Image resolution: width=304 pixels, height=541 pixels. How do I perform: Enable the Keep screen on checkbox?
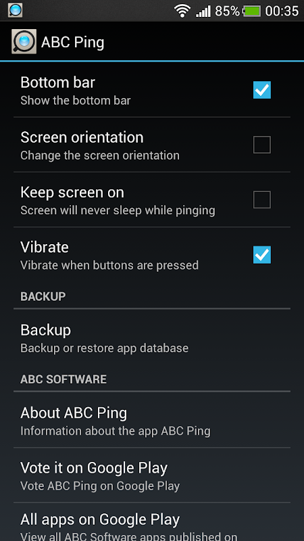(262, 199)
